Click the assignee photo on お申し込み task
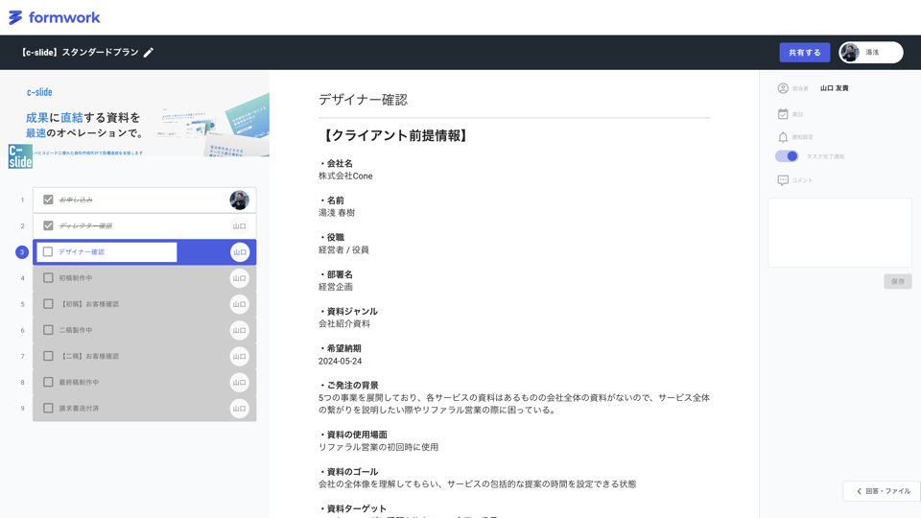The image size is (921, 518). pyautogui.click(x=239, y=200)
